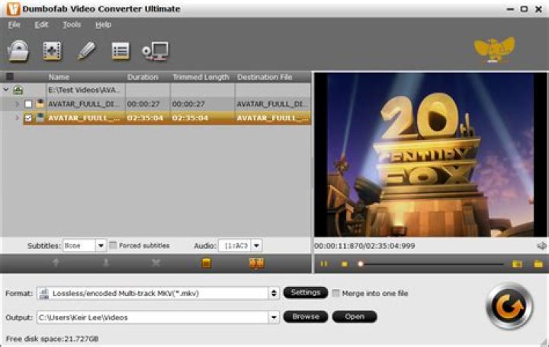Expand the Format selection dropdown
Image resolution: width=549 pixels, height=347 pixels.
point(274,293)
